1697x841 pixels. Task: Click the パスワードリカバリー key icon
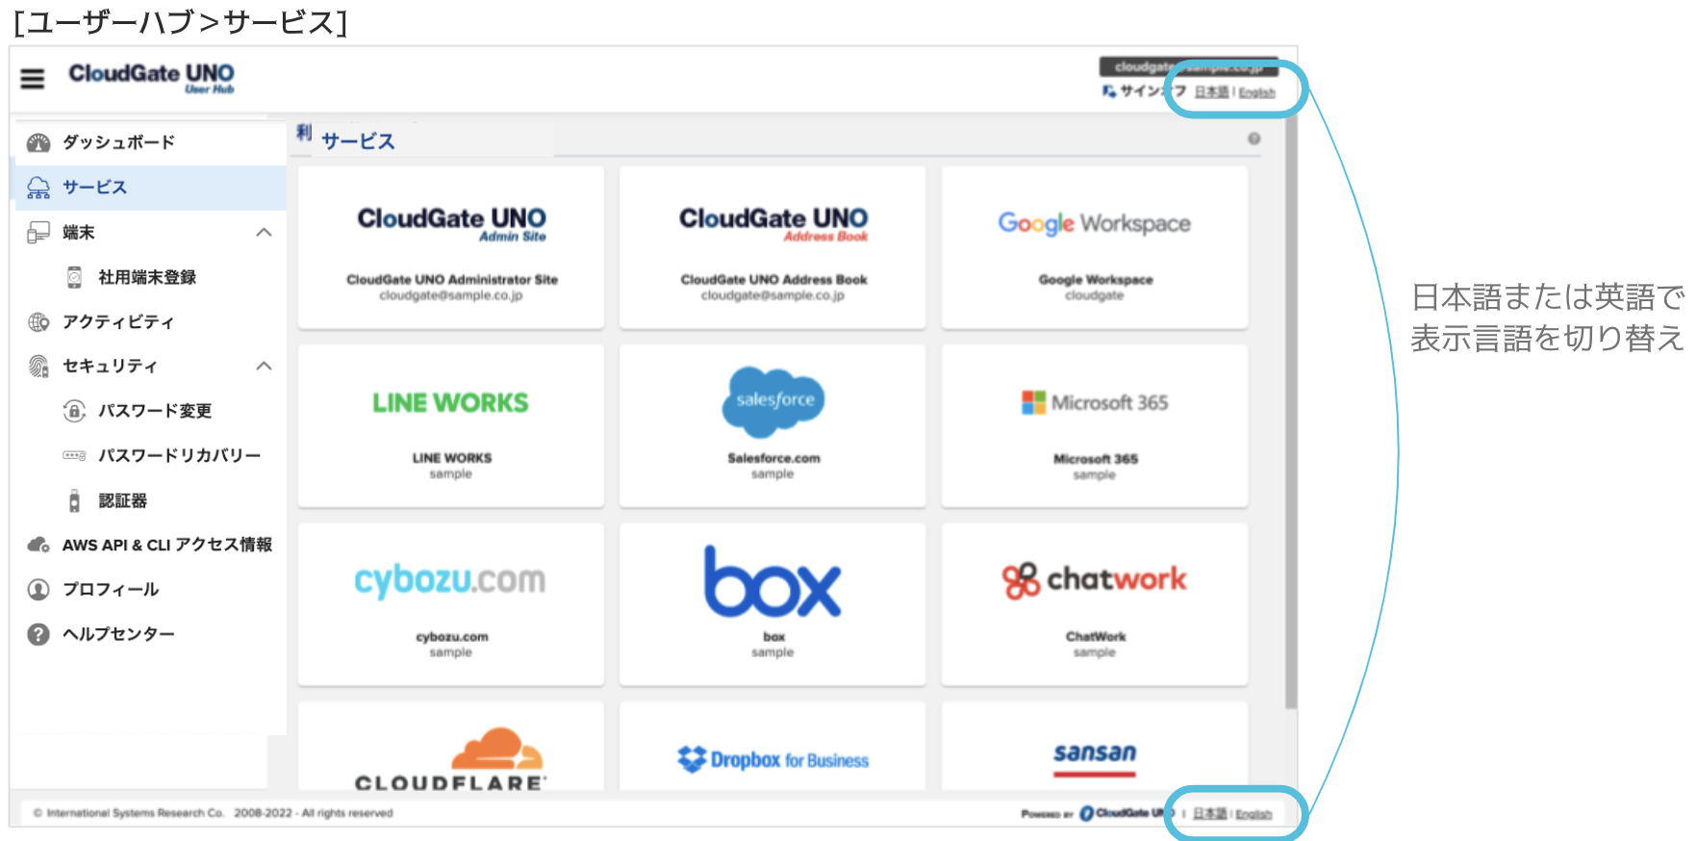[x=74, y=456]
